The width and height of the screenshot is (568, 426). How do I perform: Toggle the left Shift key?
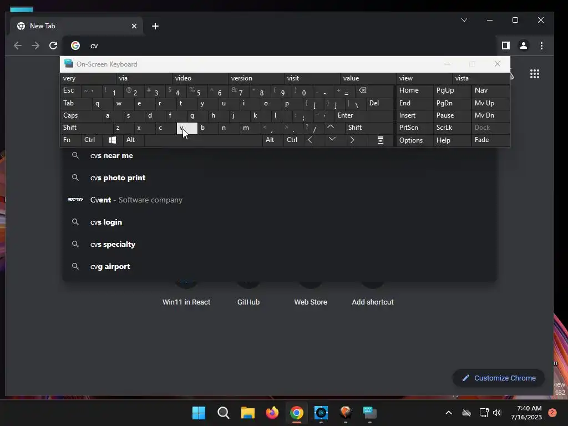pyautogui.click(x=86, y=128)
